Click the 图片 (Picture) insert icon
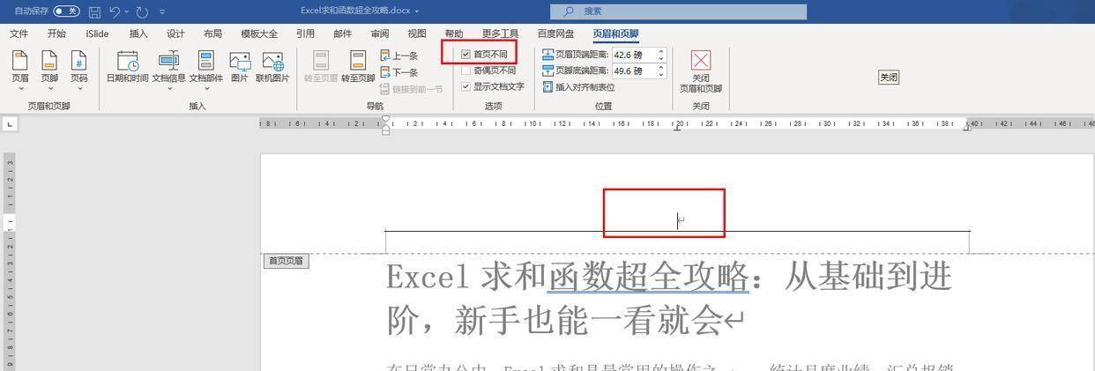This screenshot has height=371, width=1095. pyautogui.click(x=239, y=67)
